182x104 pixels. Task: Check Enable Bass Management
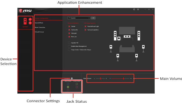(x=69, y=46)
